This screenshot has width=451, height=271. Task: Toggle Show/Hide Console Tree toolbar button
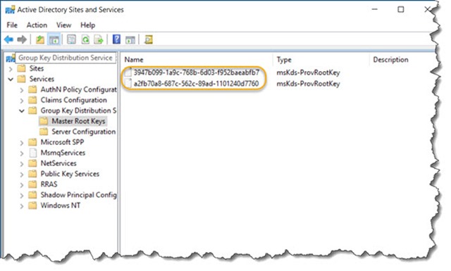[54, 39]
